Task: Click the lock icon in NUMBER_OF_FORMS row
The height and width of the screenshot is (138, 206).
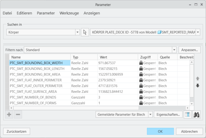Action: (x=141, y=103)
